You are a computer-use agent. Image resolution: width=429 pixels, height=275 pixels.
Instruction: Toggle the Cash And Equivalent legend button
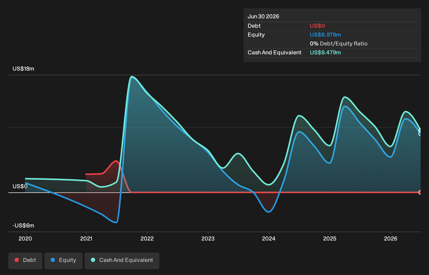tap(122, 261)
